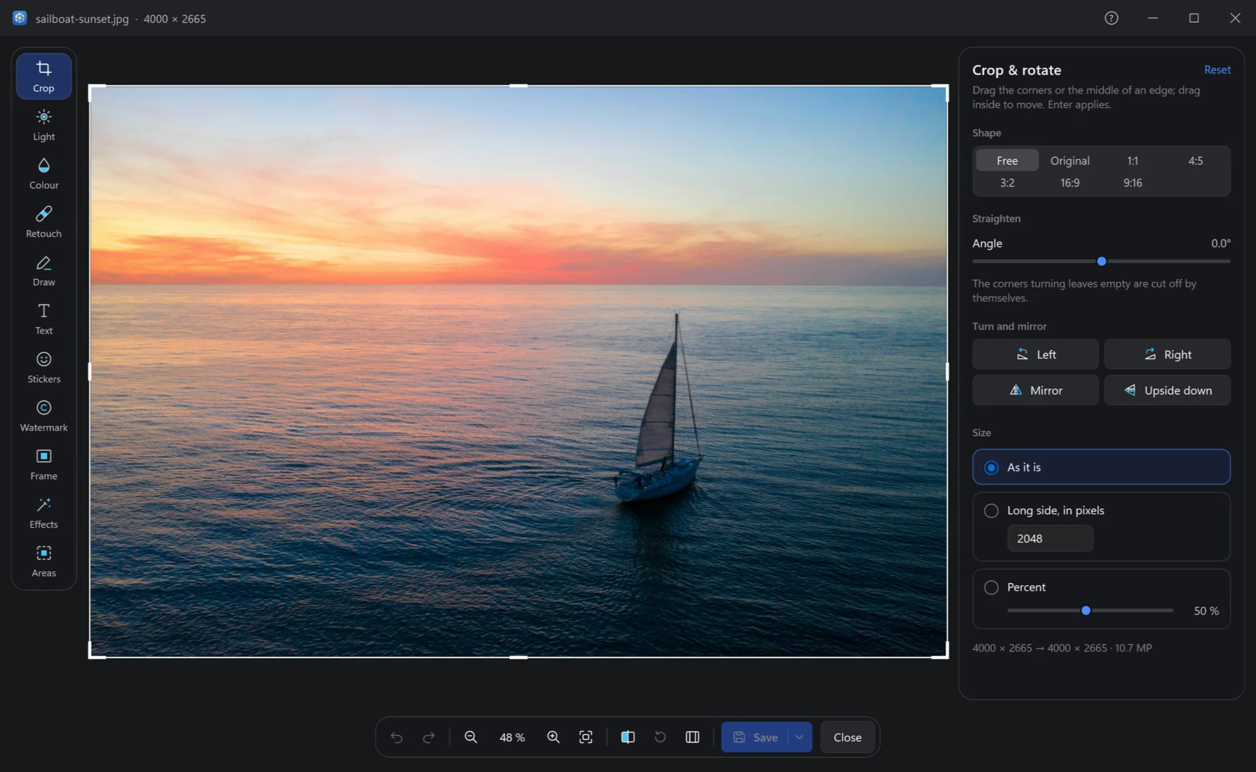Open the Colour tool
The height and width of the screenshot is (772, 1256).
coord(43,173)
